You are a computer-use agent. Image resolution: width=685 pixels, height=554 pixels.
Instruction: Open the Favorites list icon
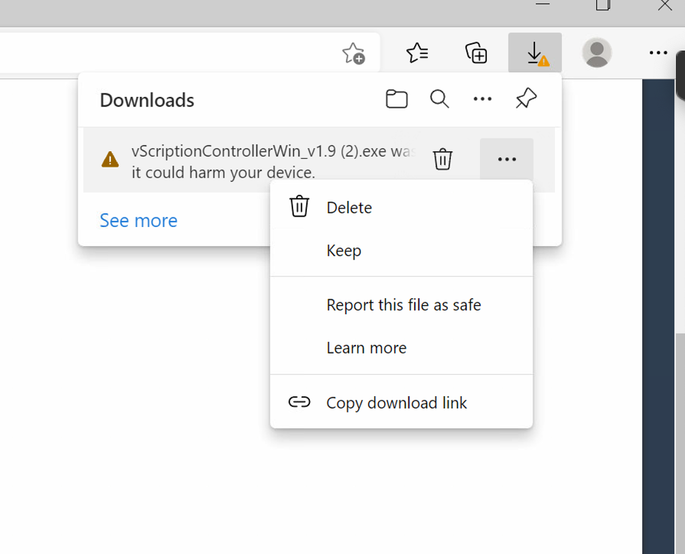click(x=417, y=53)
